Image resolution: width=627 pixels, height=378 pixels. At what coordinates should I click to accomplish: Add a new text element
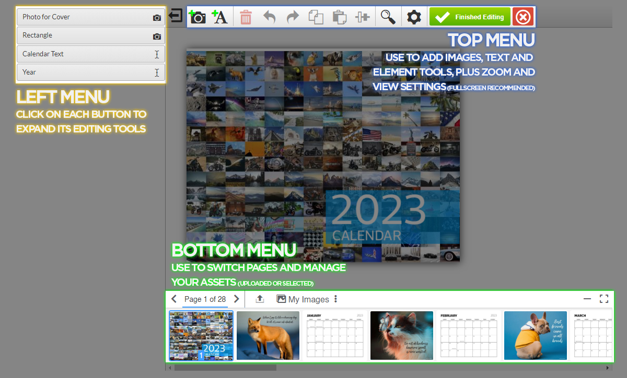point(220,17)
